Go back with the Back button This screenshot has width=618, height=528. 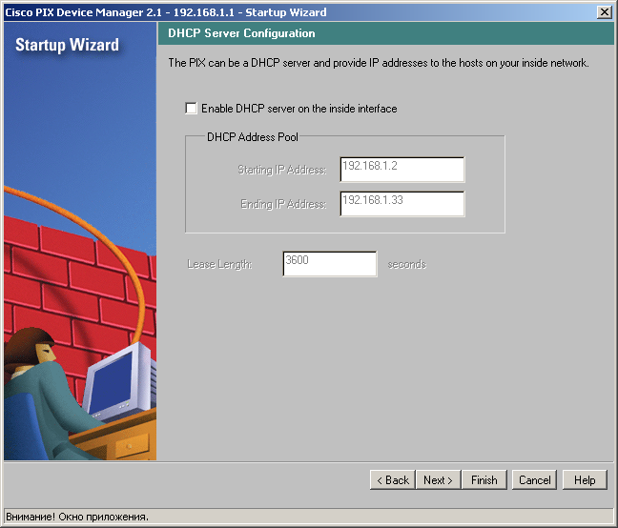[393, 480]
